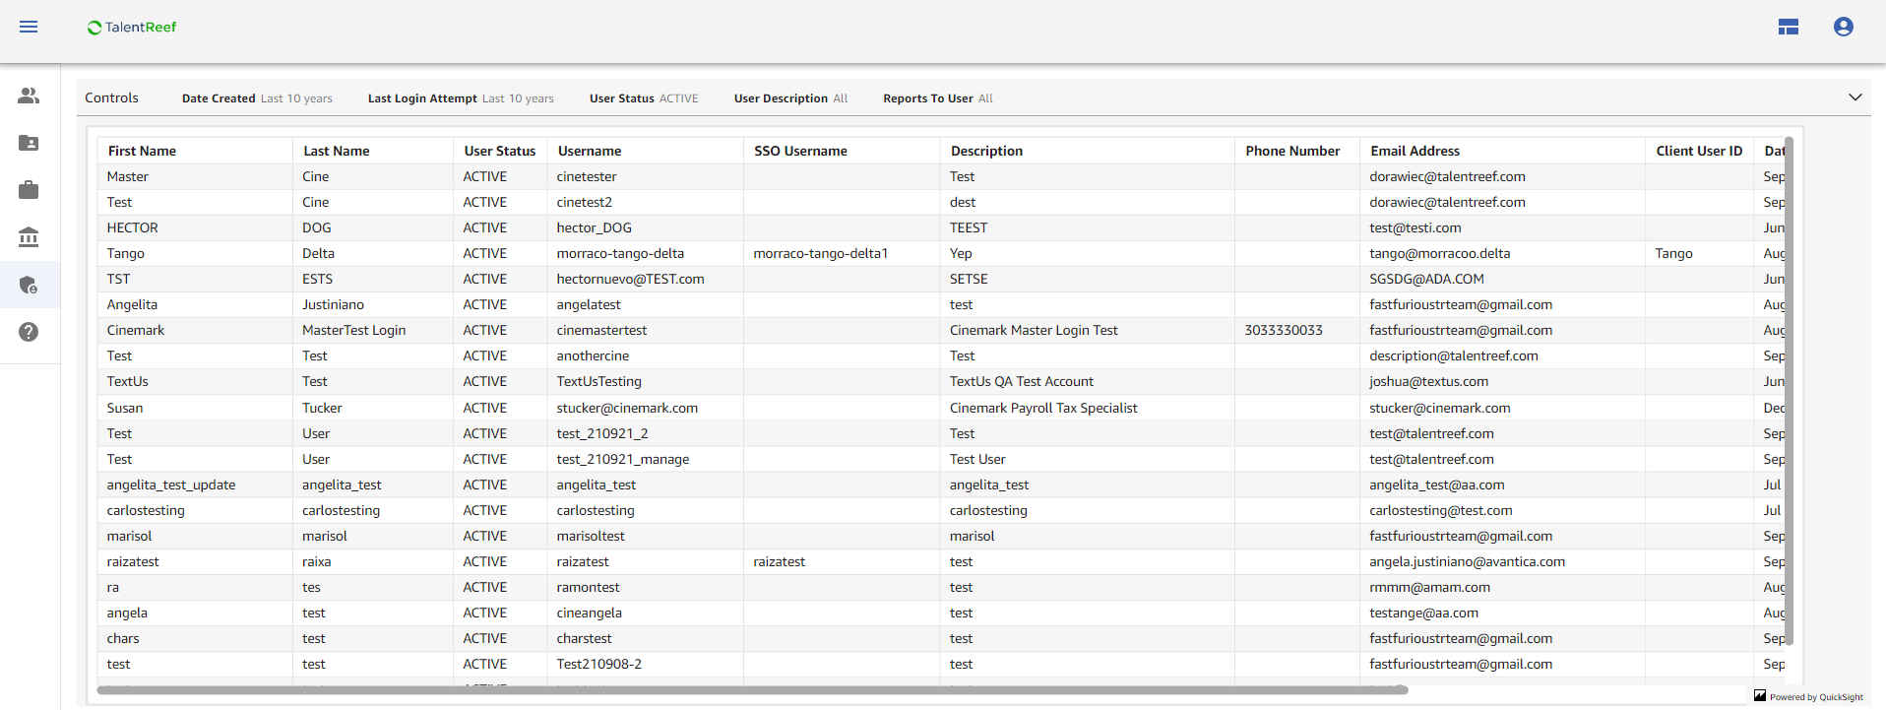Open the shield user admin icon
Screen dimensions: 1886x710
click(x=29, y=286)
